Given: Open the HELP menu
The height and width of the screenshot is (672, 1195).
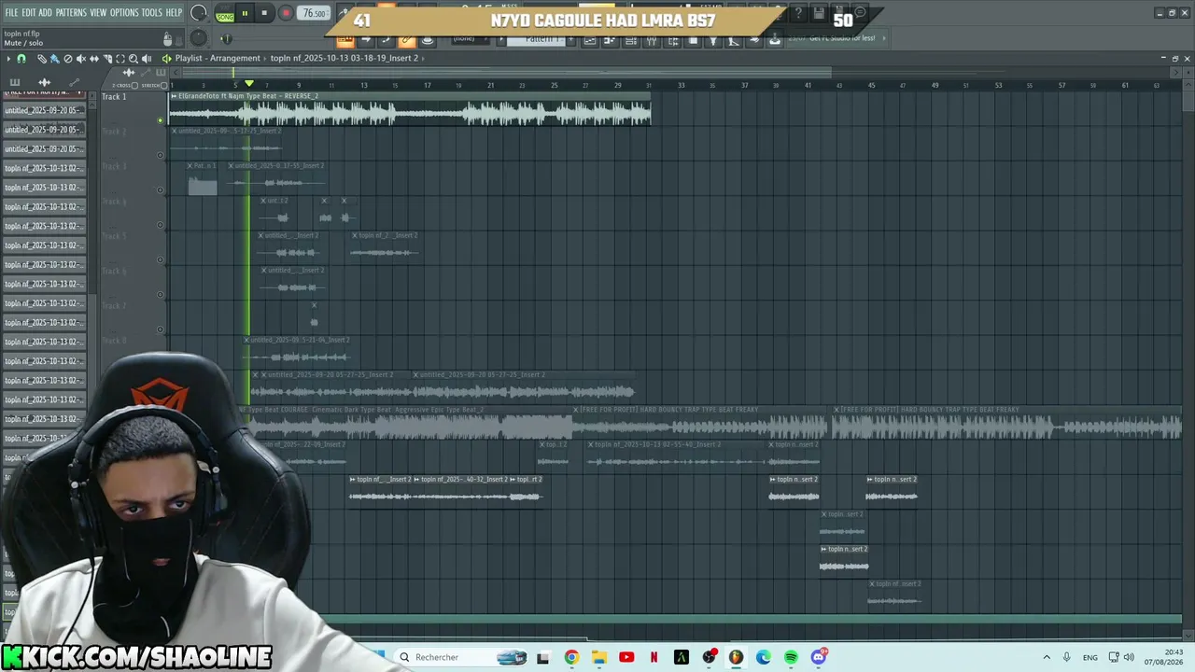Looking at the screenshot, I should 174,13.
